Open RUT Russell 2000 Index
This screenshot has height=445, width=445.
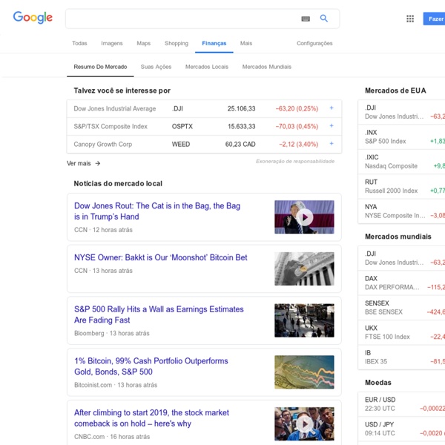coord(401,186)
